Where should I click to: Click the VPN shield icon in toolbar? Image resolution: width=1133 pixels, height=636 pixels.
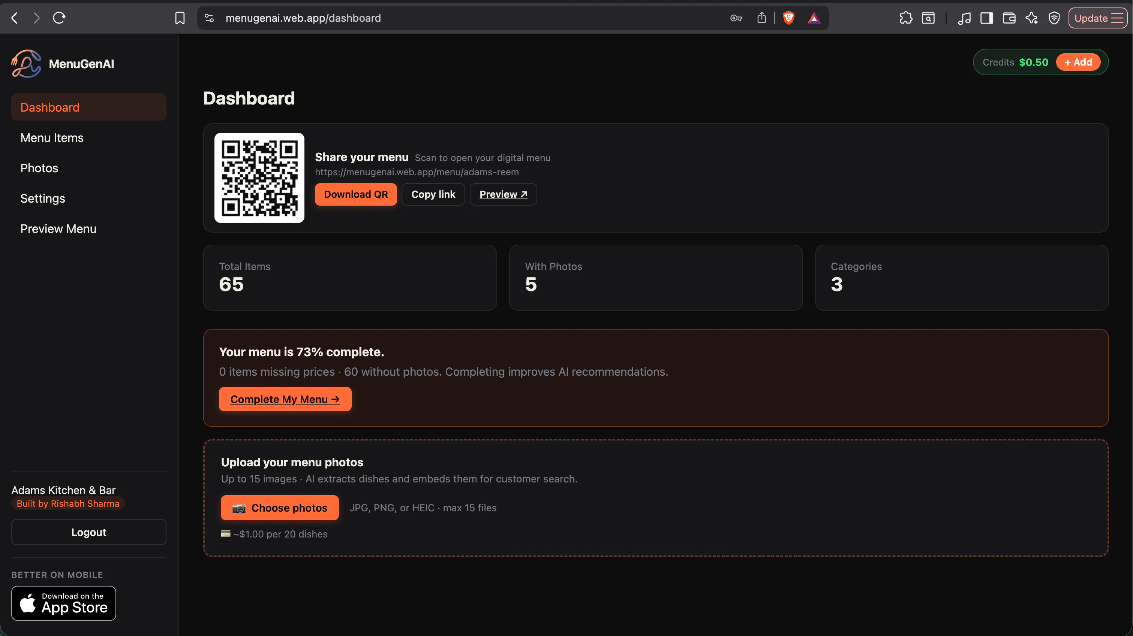pyautogui.click(x=1054, y=18)
